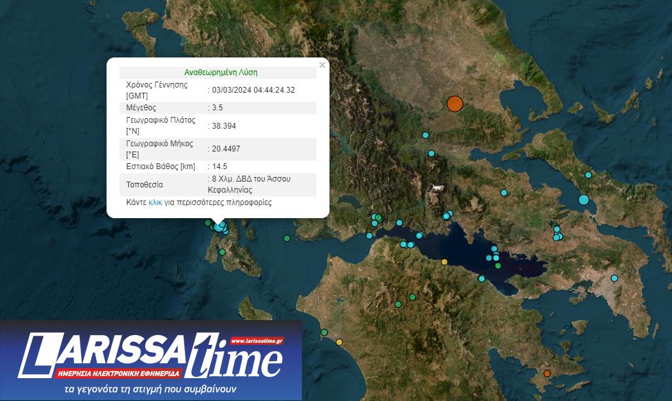The width and height of the screenshot is (672, 401).
Task: Click the yellow marker on western Peloponnese coast
Action: pyautogui.click(x=339, y=342)
